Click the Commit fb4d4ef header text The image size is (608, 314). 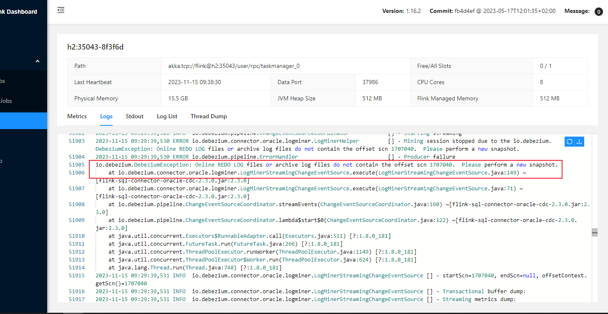click(x=492, y=11)
